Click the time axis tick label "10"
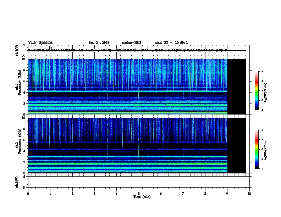This screenshot has width=281, height=217. (249, 194)
